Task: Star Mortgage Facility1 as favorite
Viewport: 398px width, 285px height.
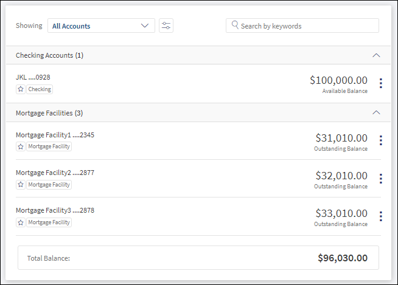Action: point(21,146)
